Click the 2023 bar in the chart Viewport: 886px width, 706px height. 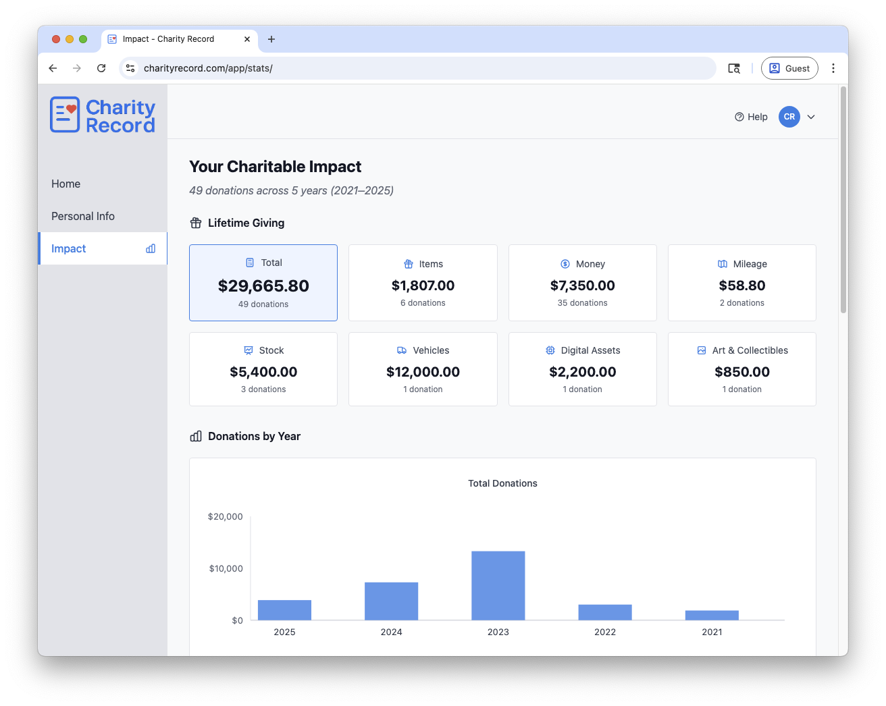(498, 585)
